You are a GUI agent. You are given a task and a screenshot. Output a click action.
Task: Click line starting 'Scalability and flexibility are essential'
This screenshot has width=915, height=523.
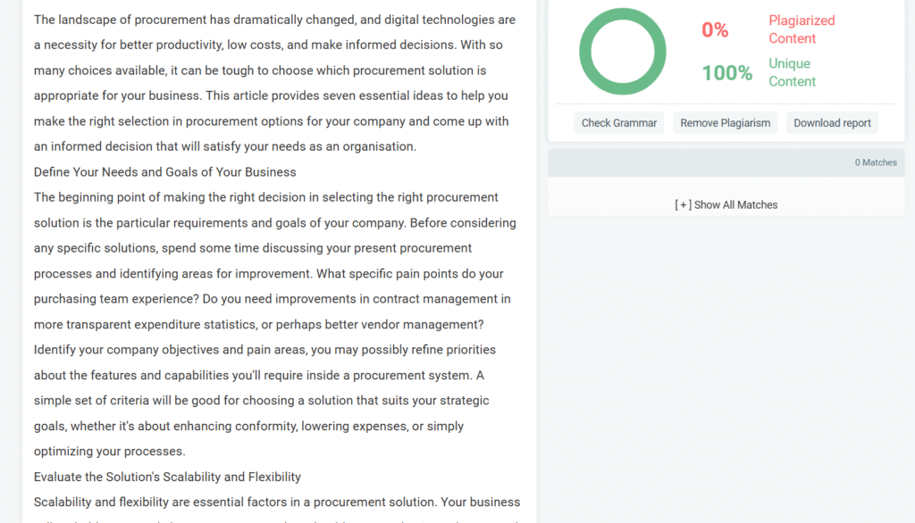277,502
